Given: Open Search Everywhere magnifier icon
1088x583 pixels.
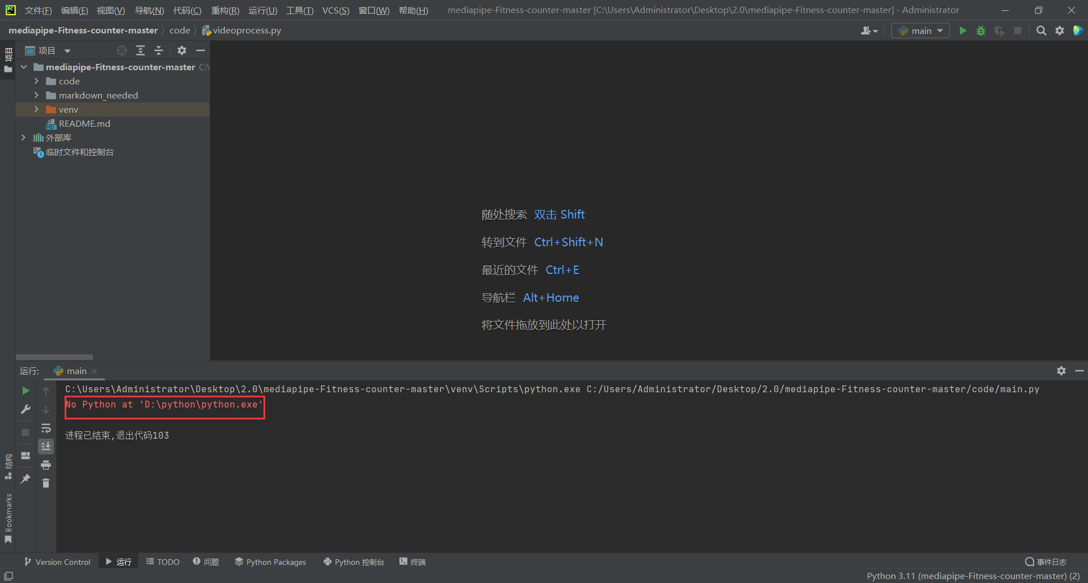Looking at the screenshot, I should (x=1041, y=31).
